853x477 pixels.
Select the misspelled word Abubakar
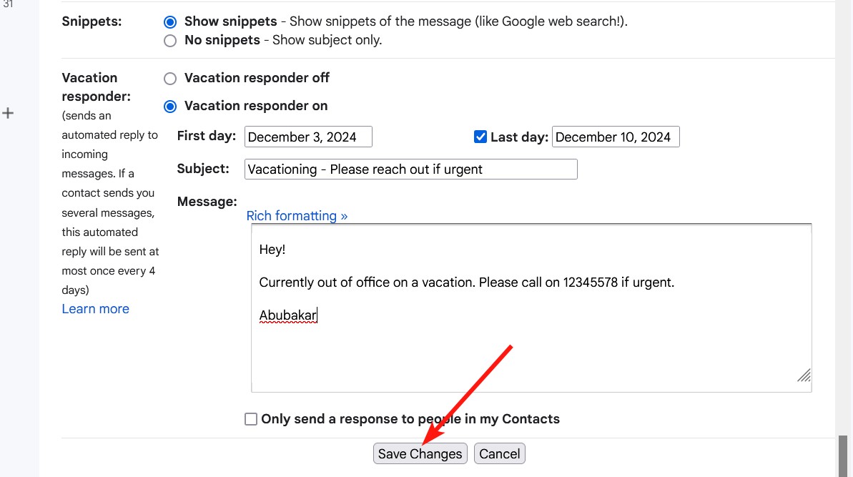(x=288, y=315)
